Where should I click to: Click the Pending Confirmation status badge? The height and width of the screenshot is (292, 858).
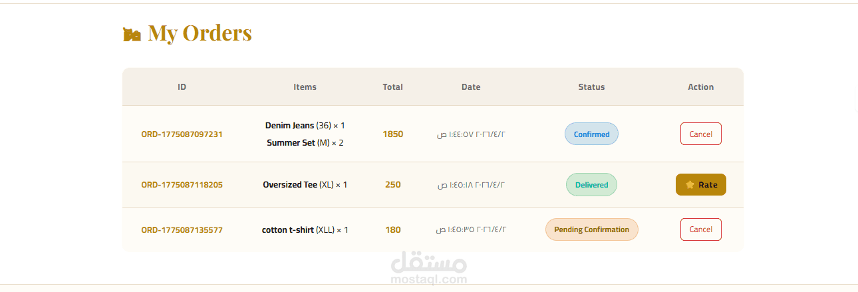coord(591,229)
